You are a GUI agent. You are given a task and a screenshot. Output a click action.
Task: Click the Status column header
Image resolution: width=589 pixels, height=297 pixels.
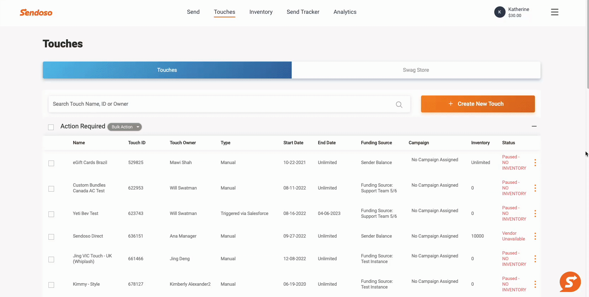509,143
